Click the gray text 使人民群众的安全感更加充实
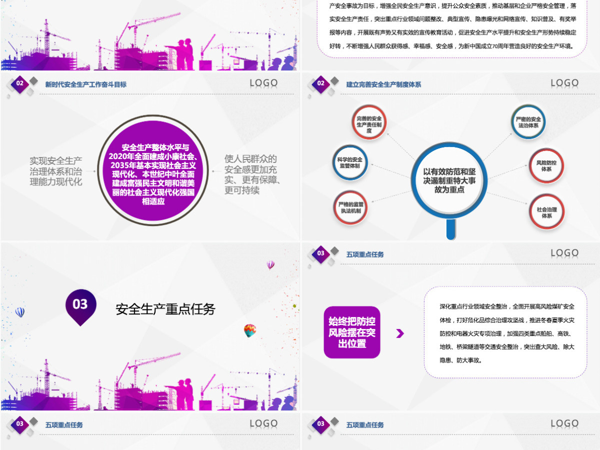 point(252,174)
